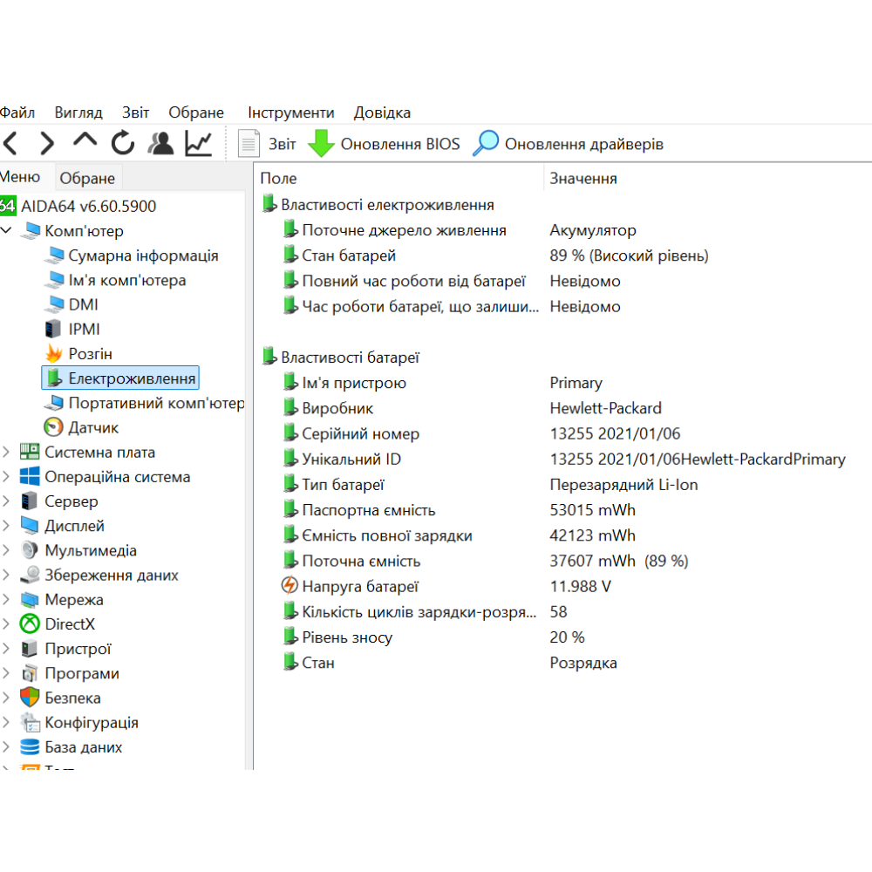Click the Forward navigation arrow
The height and width of the screenshot is (872, 872).
[x=47, y=143]
